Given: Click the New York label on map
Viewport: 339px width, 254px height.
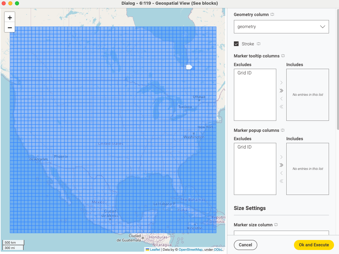Looking at the screenshot, I should (x=206, y=127).
